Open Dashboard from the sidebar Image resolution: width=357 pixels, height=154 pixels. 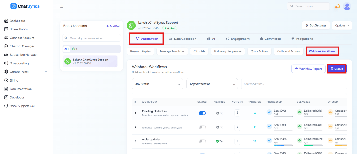click(x=18, y=21)
